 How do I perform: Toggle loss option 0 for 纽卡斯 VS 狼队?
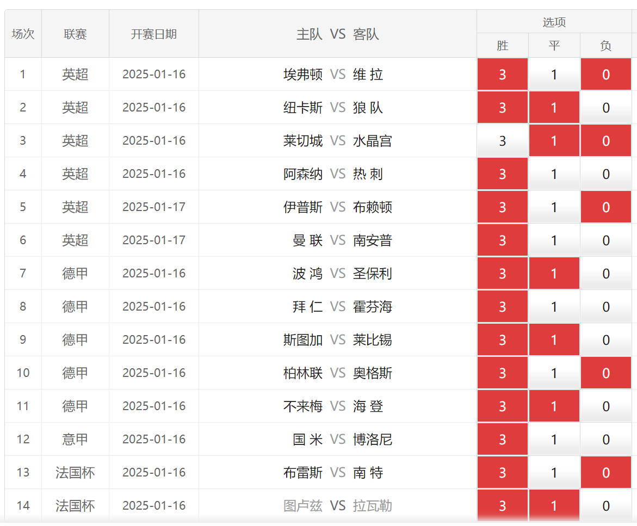(x=605, y=108)
